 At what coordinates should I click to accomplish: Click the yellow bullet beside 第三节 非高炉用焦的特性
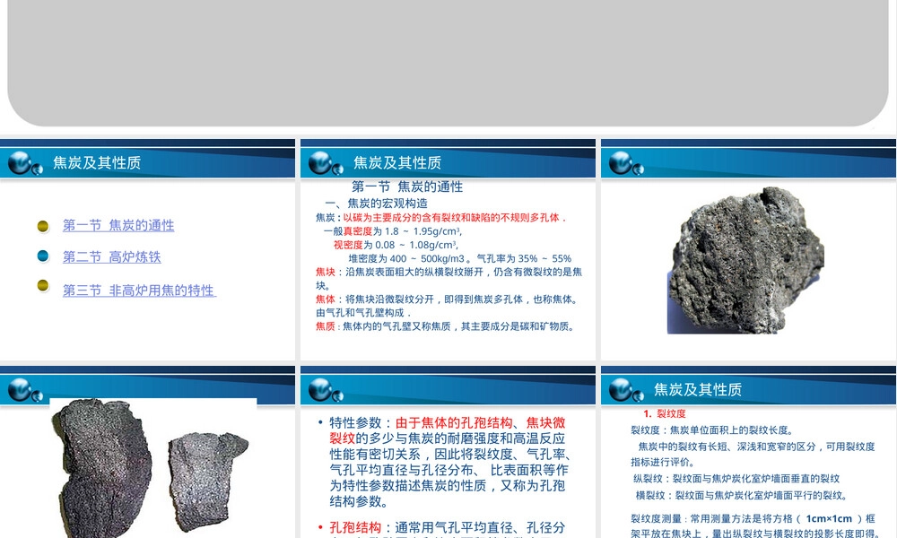click(43, 285)
